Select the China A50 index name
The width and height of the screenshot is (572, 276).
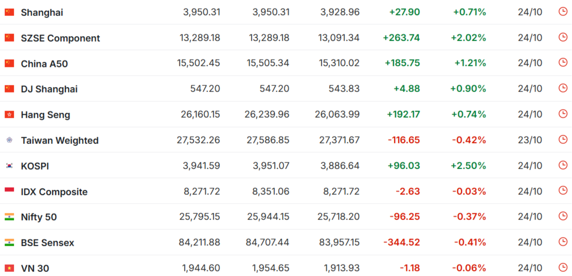pos(45,64)
